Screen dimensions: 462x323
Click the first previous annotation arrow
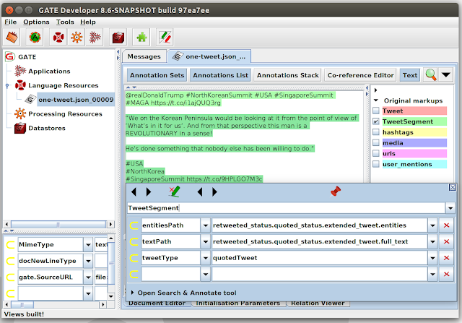coord(134,192)
